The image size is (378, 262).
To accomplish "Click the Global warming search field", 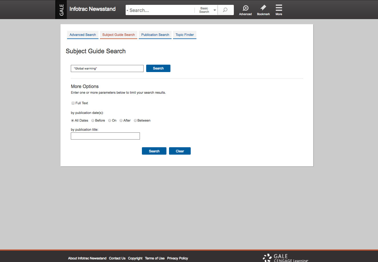I will tap(107, 68).
